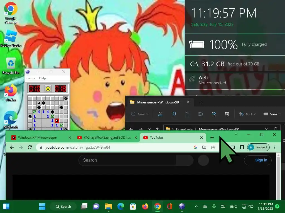Open a new tab in Chrome
Image resolution: width=285 pixels, height=213 pixels.
(212, 138)
